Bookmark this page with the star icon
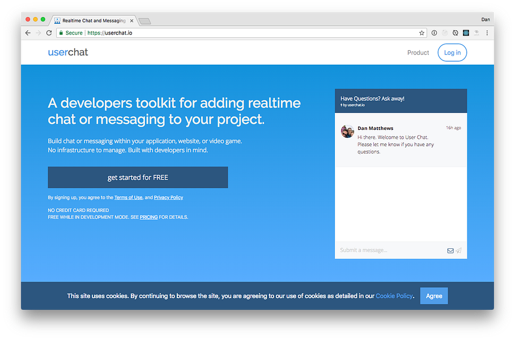Screen dimensions: 515x340 [422, 33]
